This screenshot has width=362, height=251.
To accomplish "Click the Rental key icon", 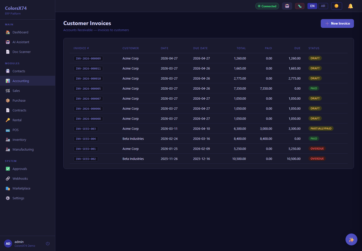I will point(8,120).
